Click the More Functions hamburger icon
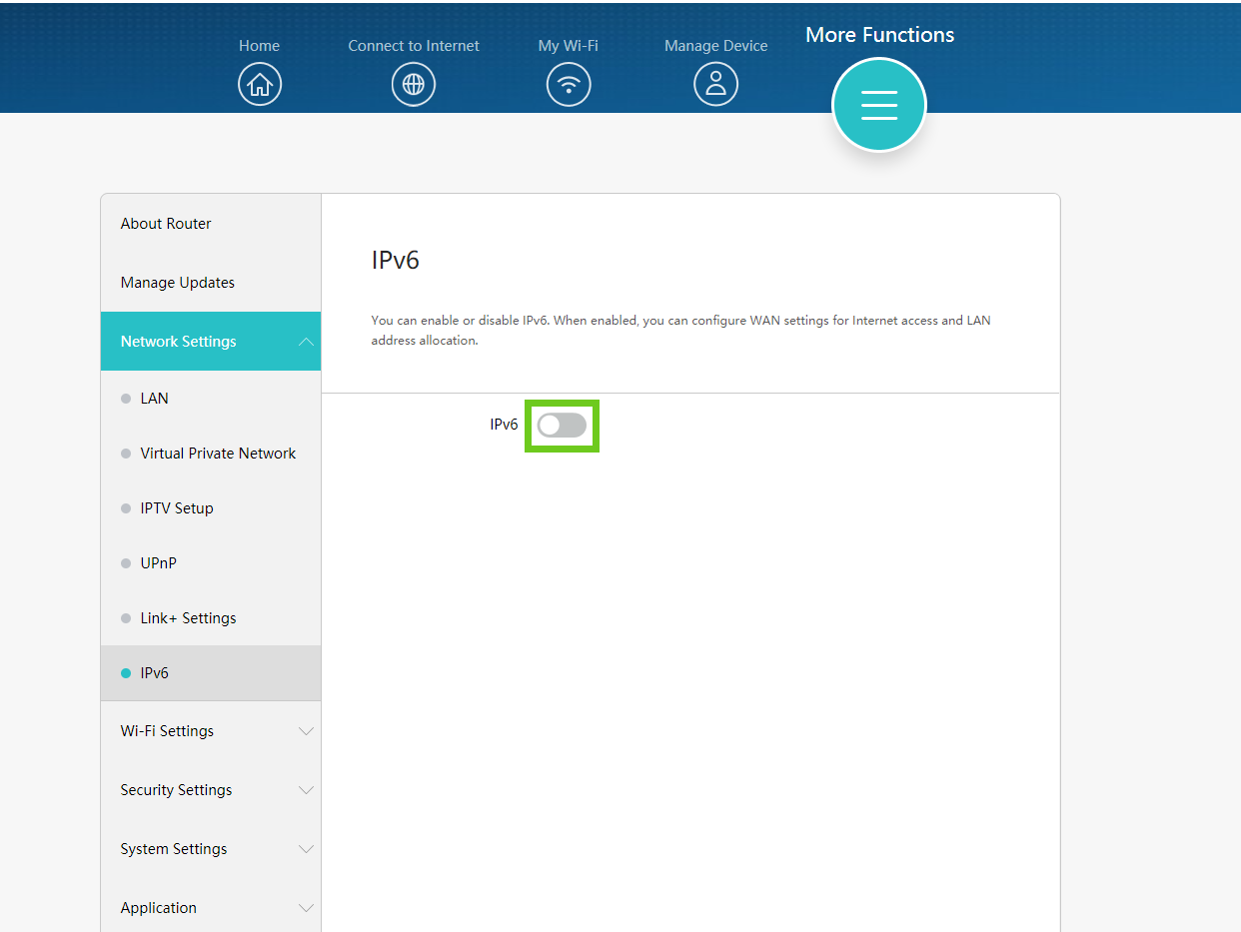 (879, 105)
